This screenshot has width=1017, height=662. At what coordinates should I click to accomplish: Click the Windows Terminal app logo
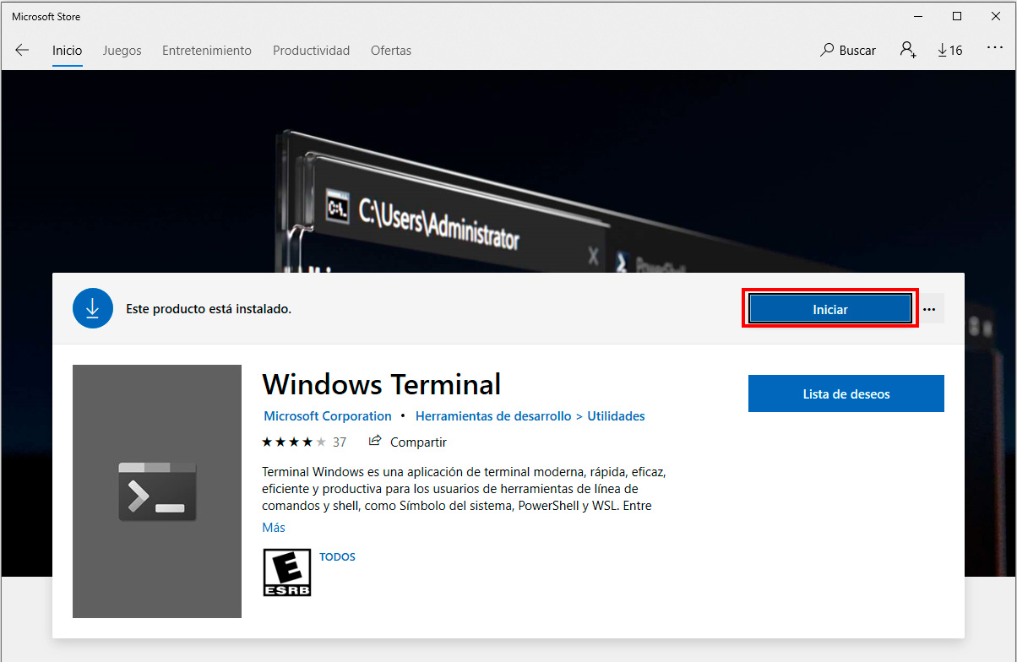tap(157, 491)
